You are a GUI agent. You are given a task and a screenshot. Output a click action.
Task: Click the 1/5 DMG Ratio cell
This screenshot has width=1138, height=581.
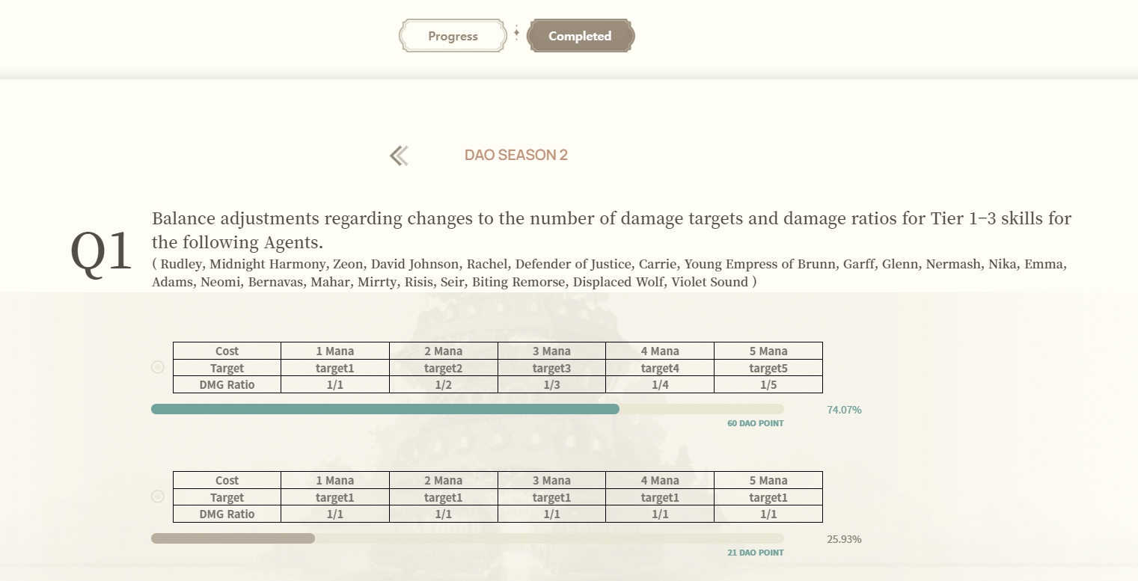(768, 385)
